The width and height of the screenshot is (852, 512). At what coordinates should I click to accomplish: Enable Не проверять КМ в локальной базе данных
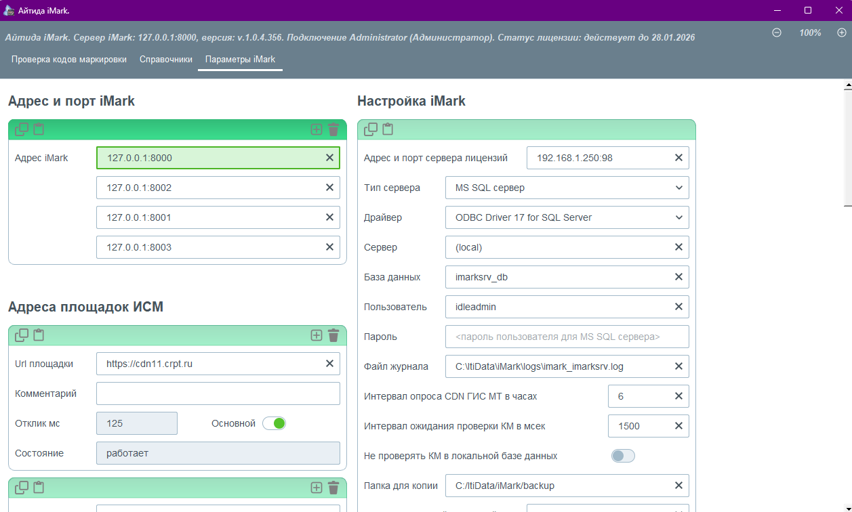tap(623, 456)
